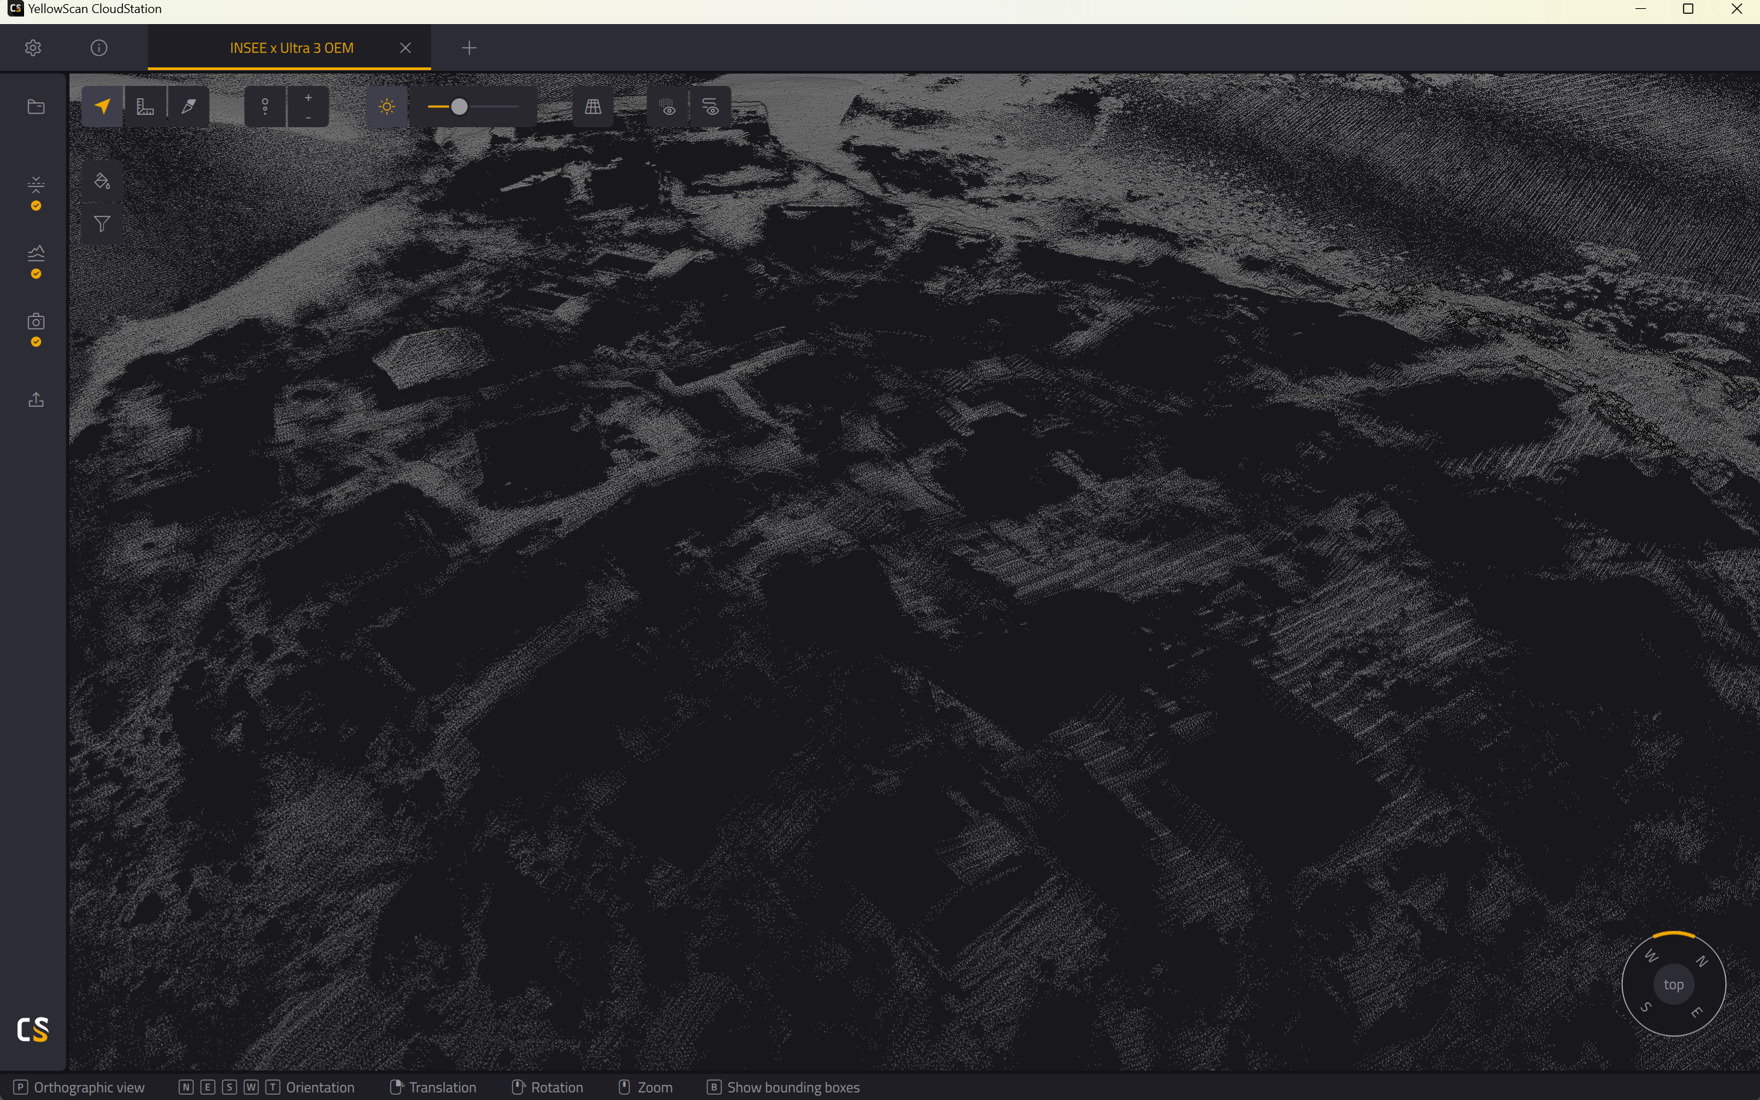Open the camera colorization step panel
The height and width of the screenshot is (1100, 1760).
[x=36, y=329]
